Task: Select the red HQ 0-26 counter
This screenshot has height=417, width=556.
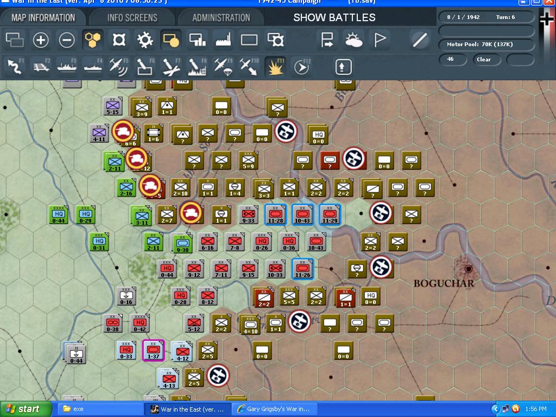Action: pos(262,242)
